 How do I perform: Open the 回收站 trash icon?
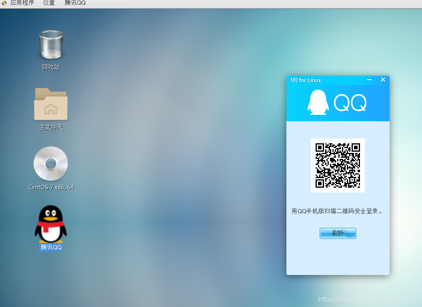(51, 45)
